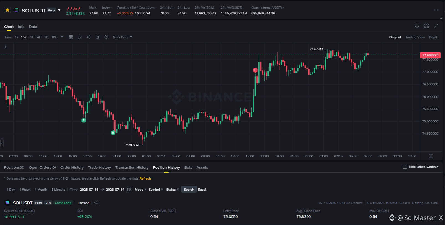Open the chart layout grid icon

[x=426, y=26]
